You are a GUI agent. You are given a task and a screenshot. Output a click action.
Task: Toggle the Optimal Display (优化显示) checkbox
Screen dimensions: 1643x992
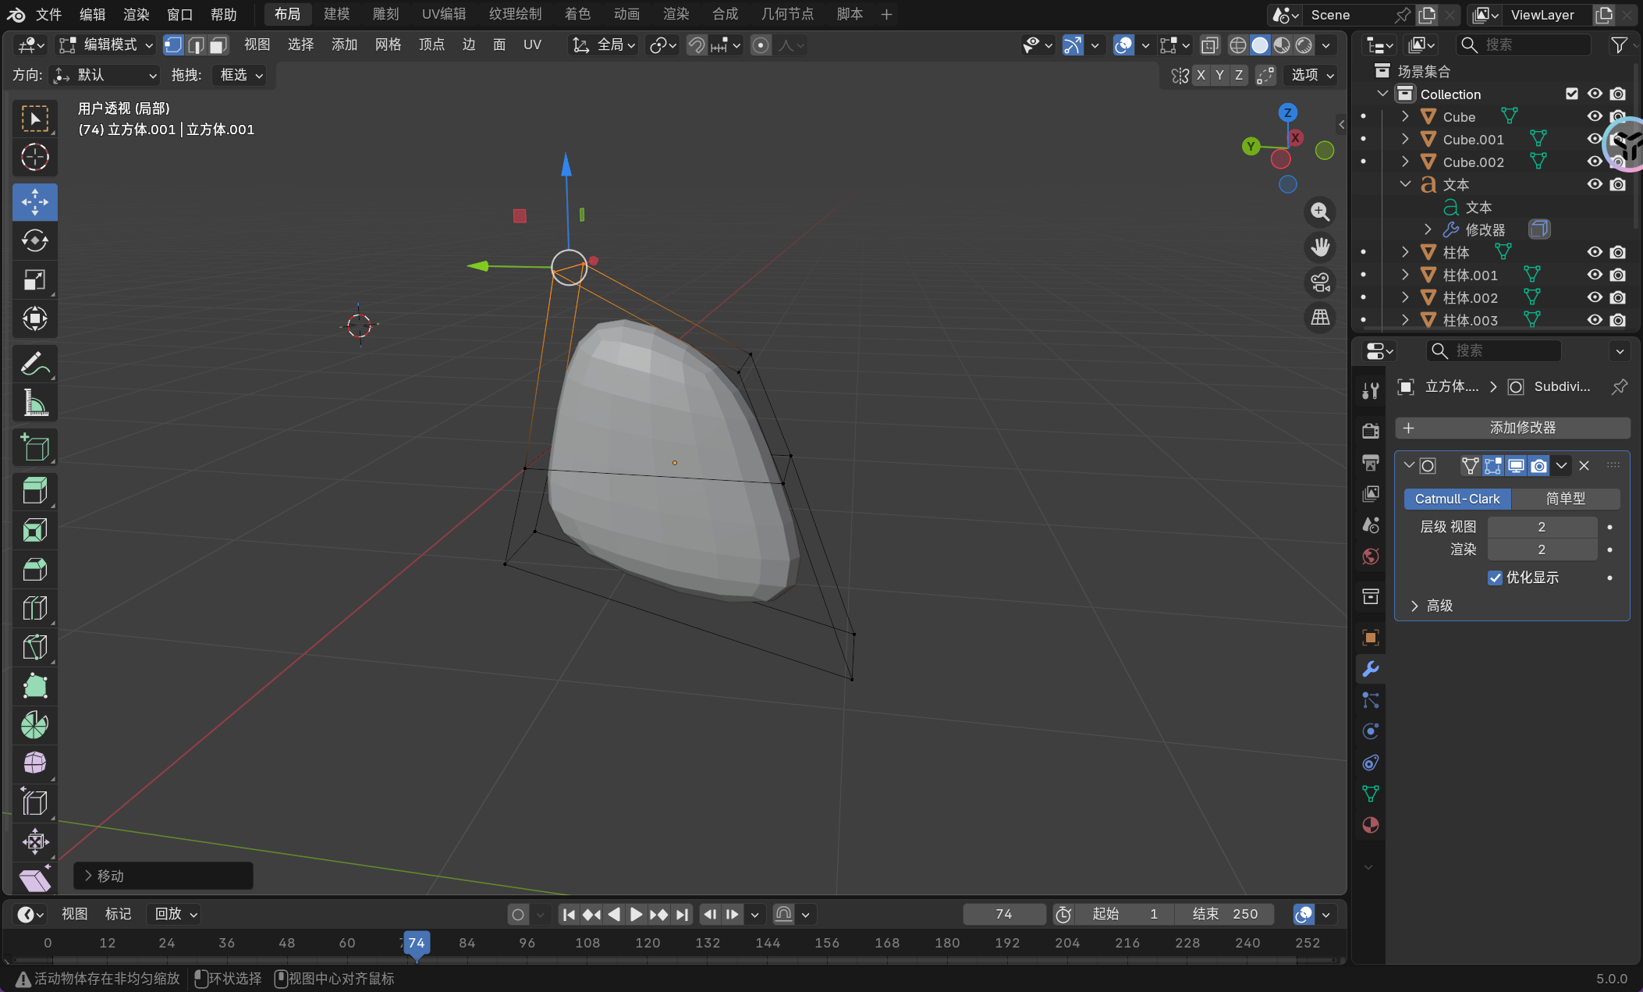click(x=1495, y=578)
